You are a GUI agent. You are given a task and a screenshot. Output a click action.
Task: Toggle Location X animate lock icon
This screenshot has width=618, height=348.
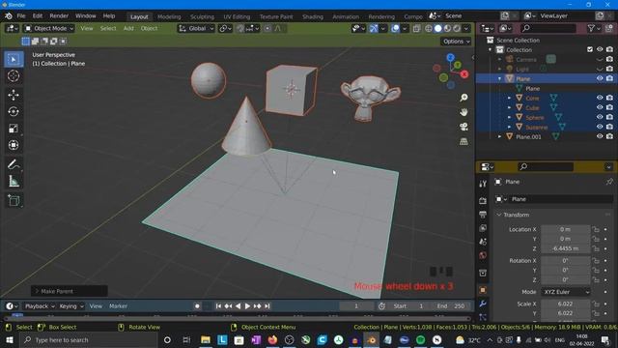pos(596,229)
